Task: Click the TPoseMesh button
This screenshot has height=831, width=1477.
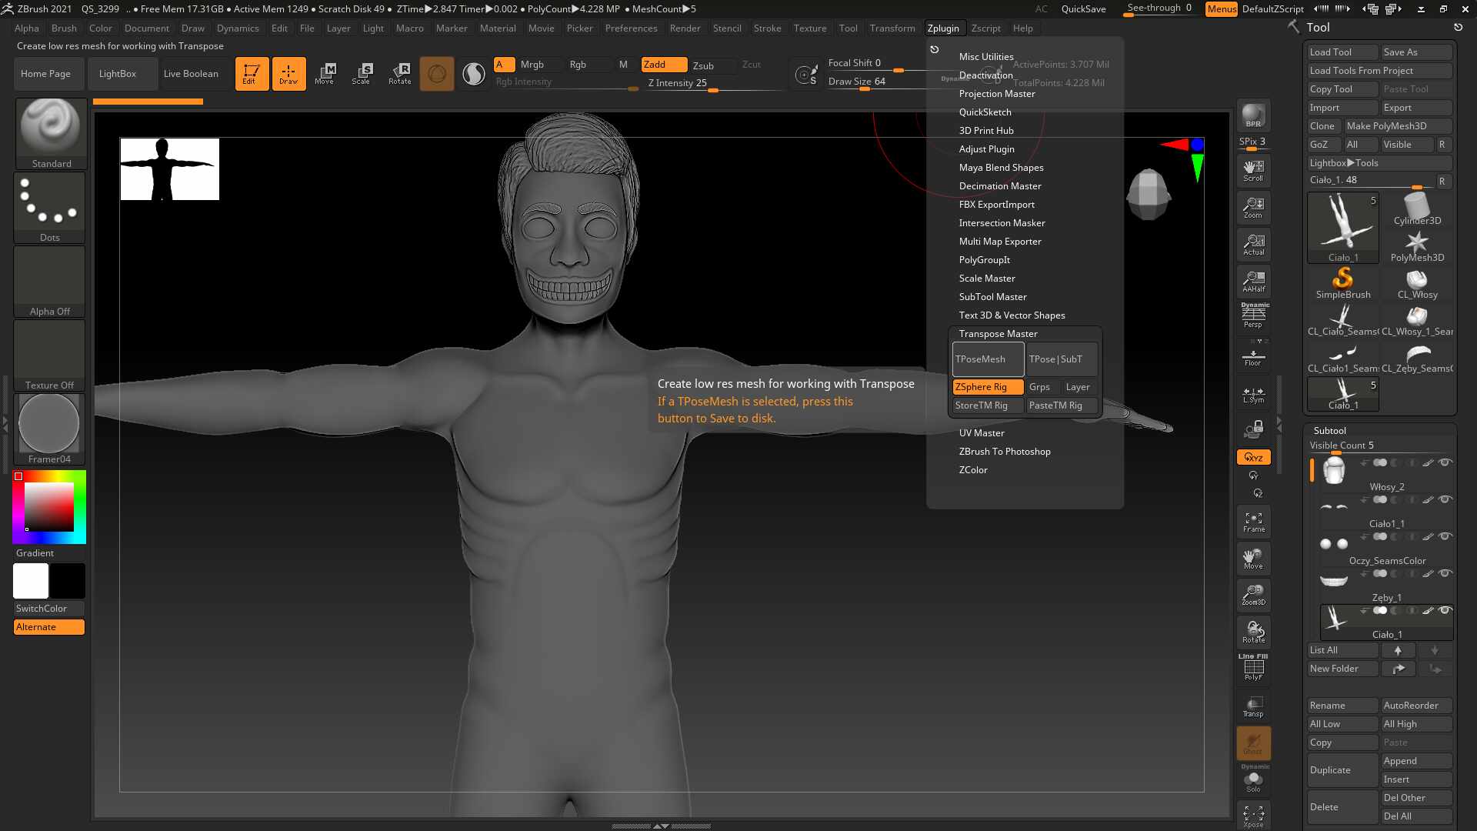Action: [x=988, y=359]
